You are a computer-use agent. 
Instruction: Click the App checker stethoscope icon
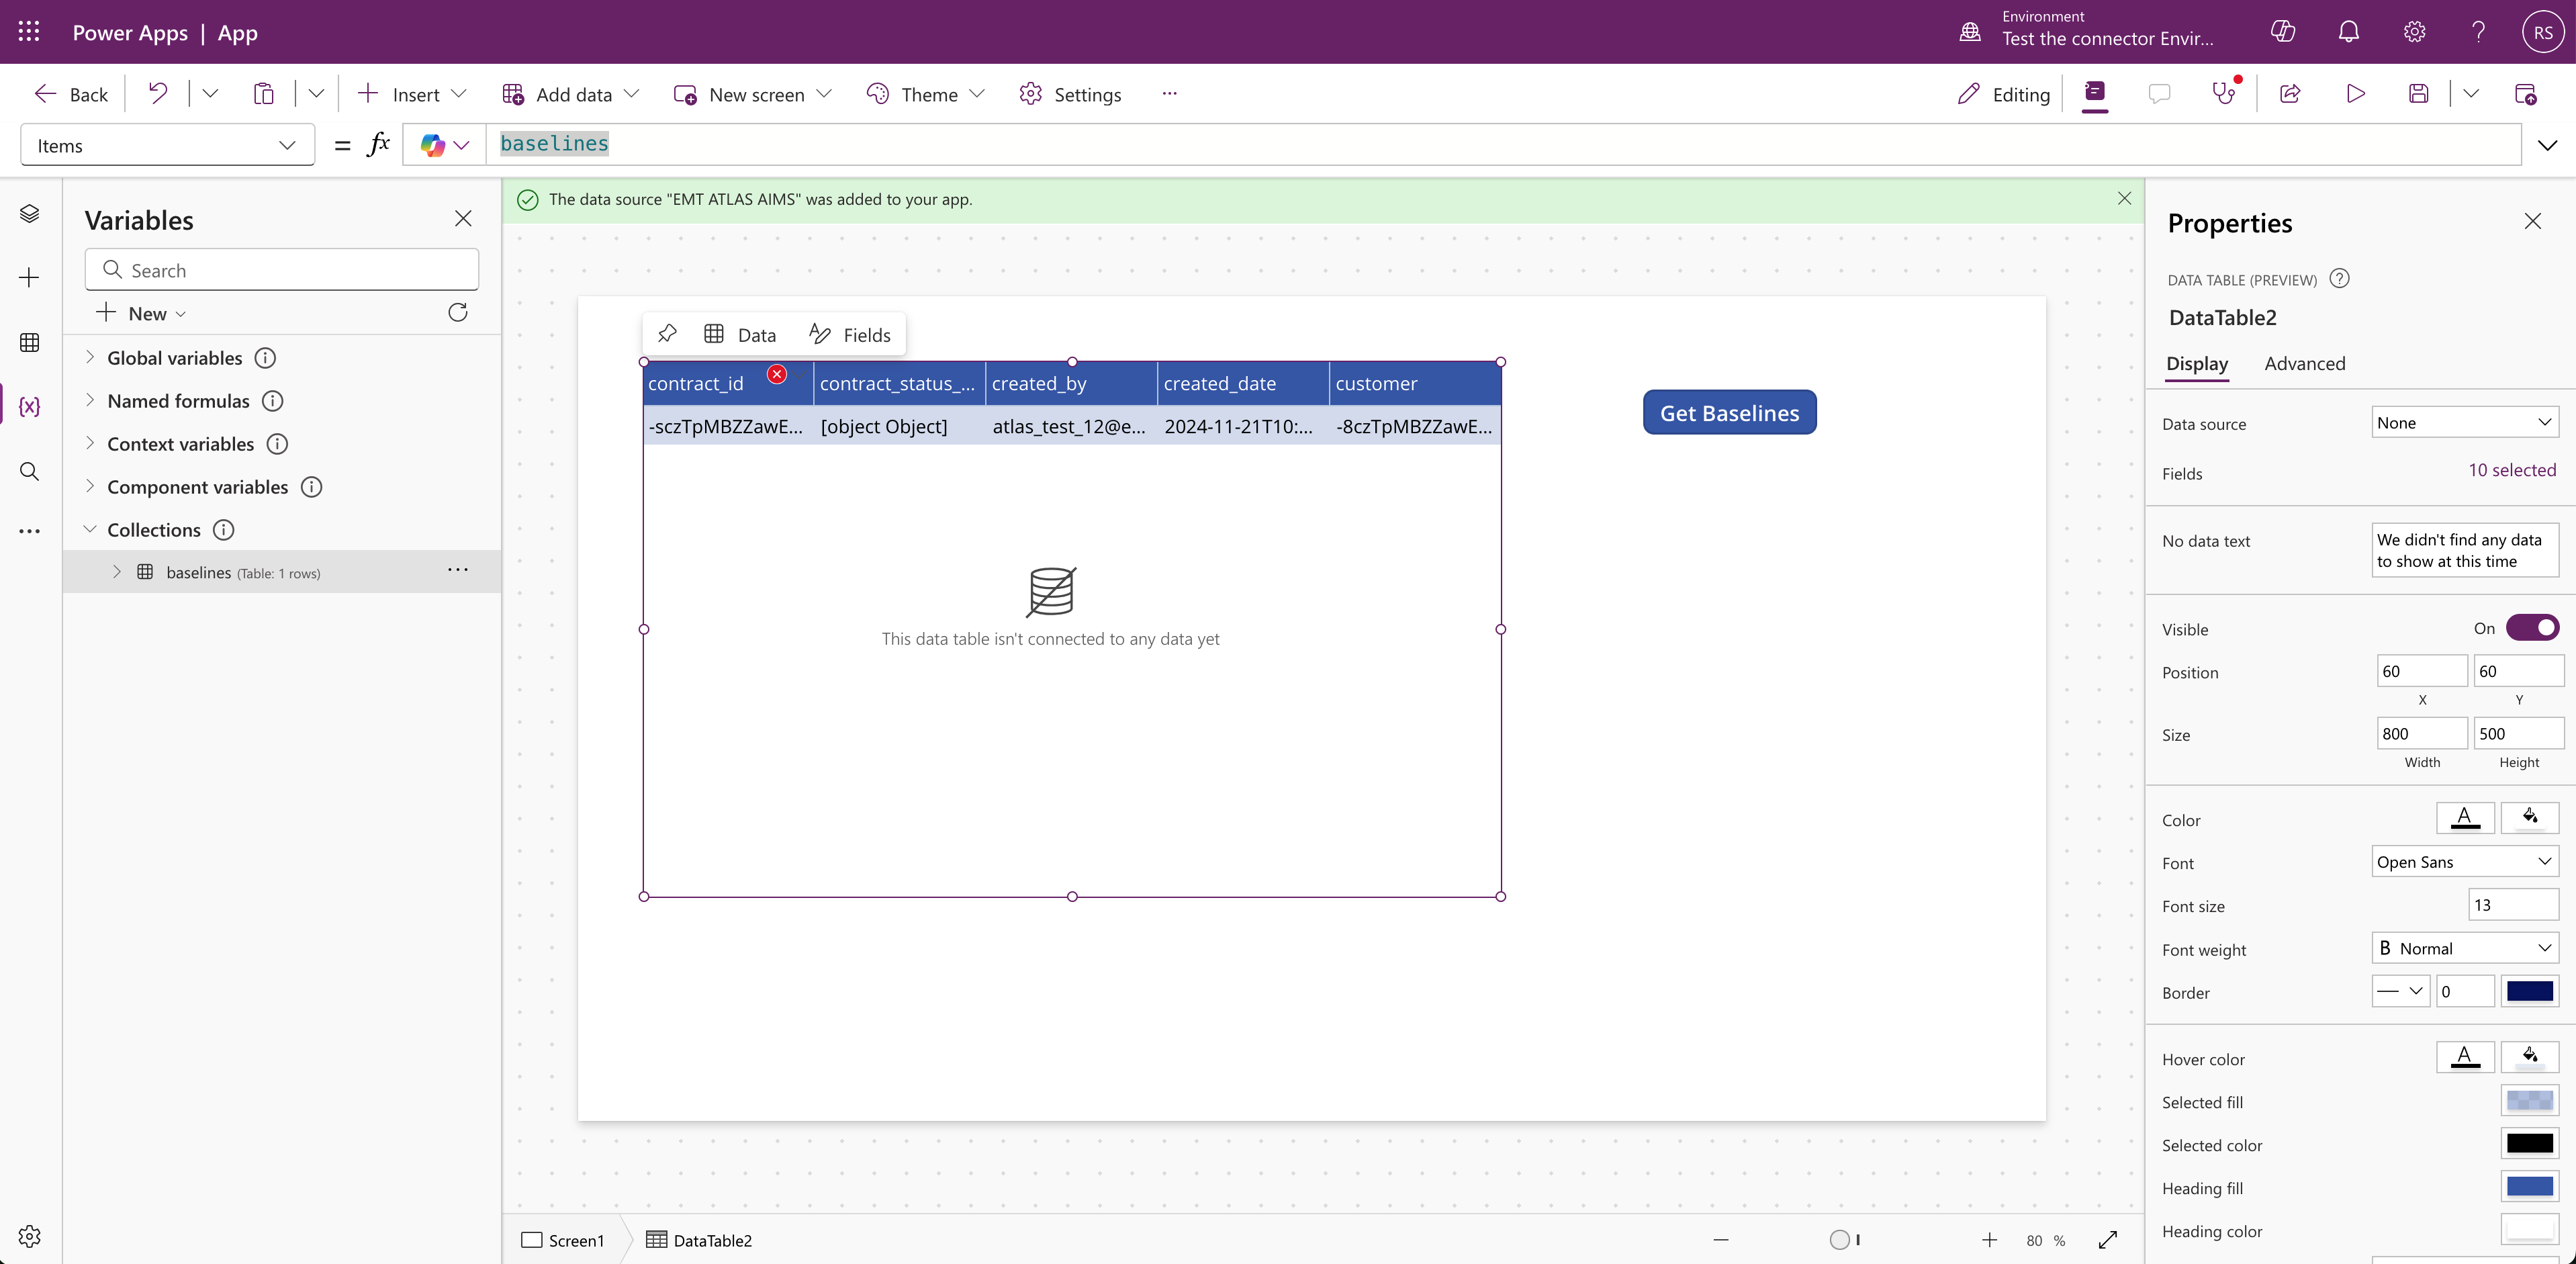2223,94
